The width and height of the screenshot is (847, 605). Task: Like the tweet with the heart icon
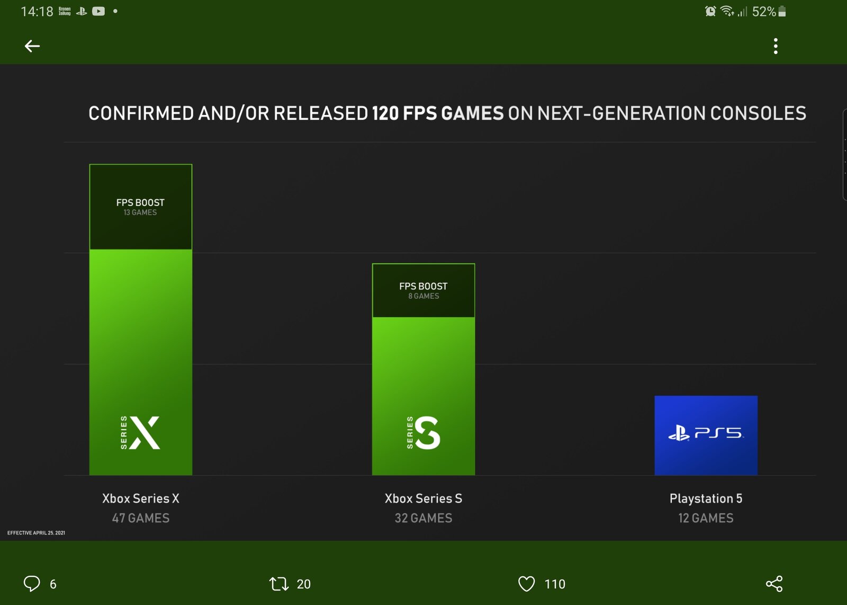[526, 584]
